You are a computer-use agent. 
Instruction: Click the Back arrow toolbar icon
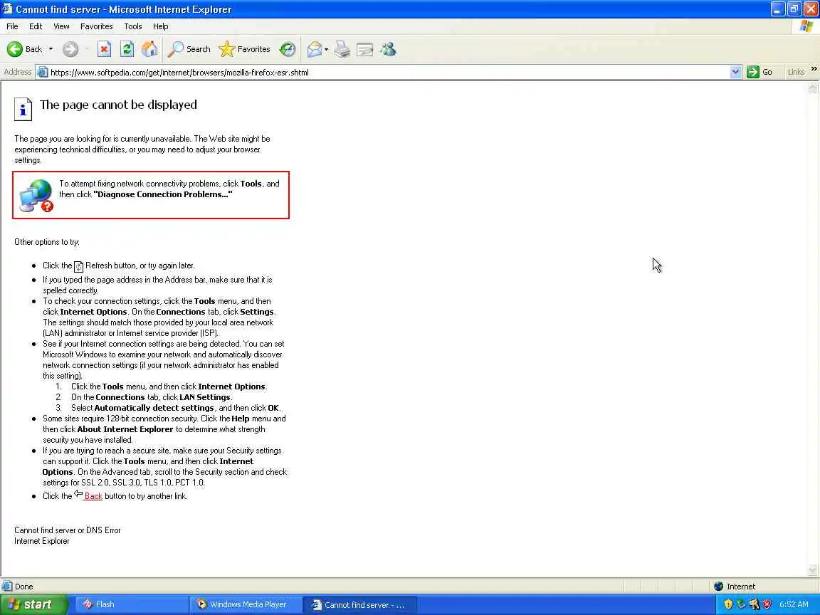(15, 49)
